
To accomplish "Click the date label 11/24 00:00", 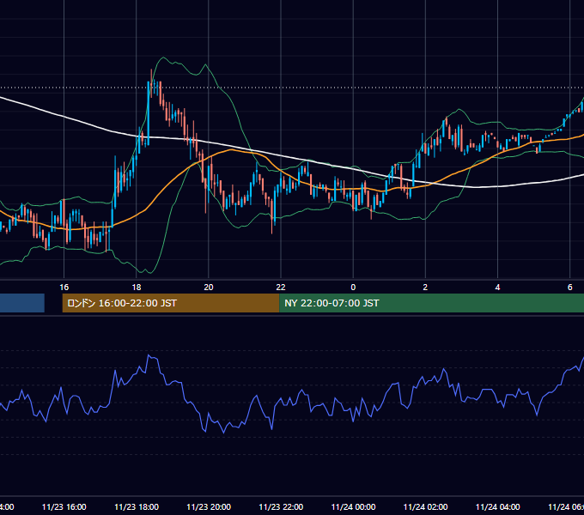I will [x=353, y=506].
